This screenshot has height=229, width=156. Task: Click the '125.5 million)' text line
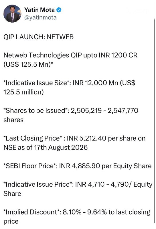(x=23, y=92)
